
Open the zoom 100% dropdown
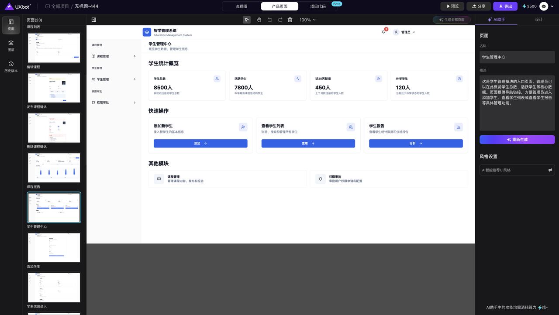[307, 20]
